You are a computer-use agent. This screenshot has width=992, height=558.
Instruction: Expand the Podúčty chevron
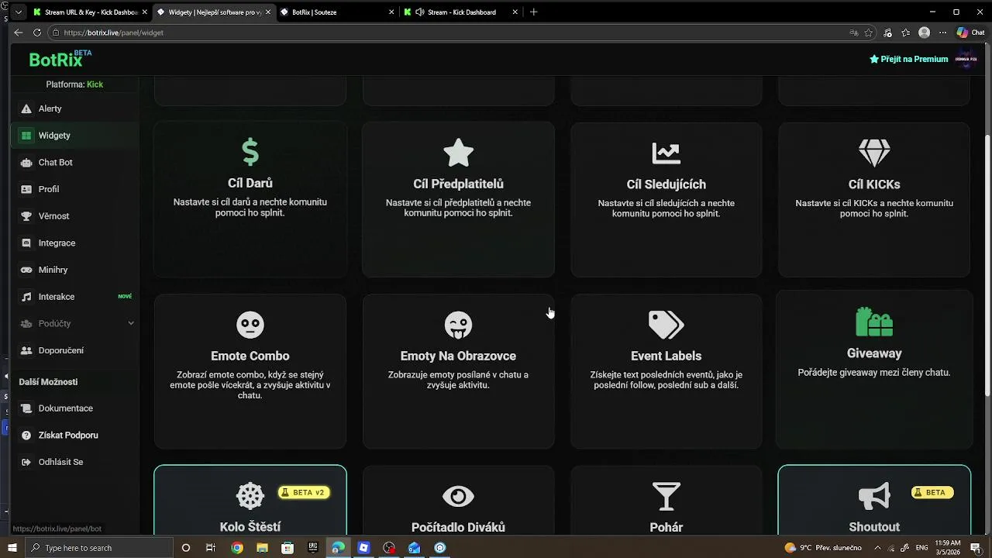point(130,323)
